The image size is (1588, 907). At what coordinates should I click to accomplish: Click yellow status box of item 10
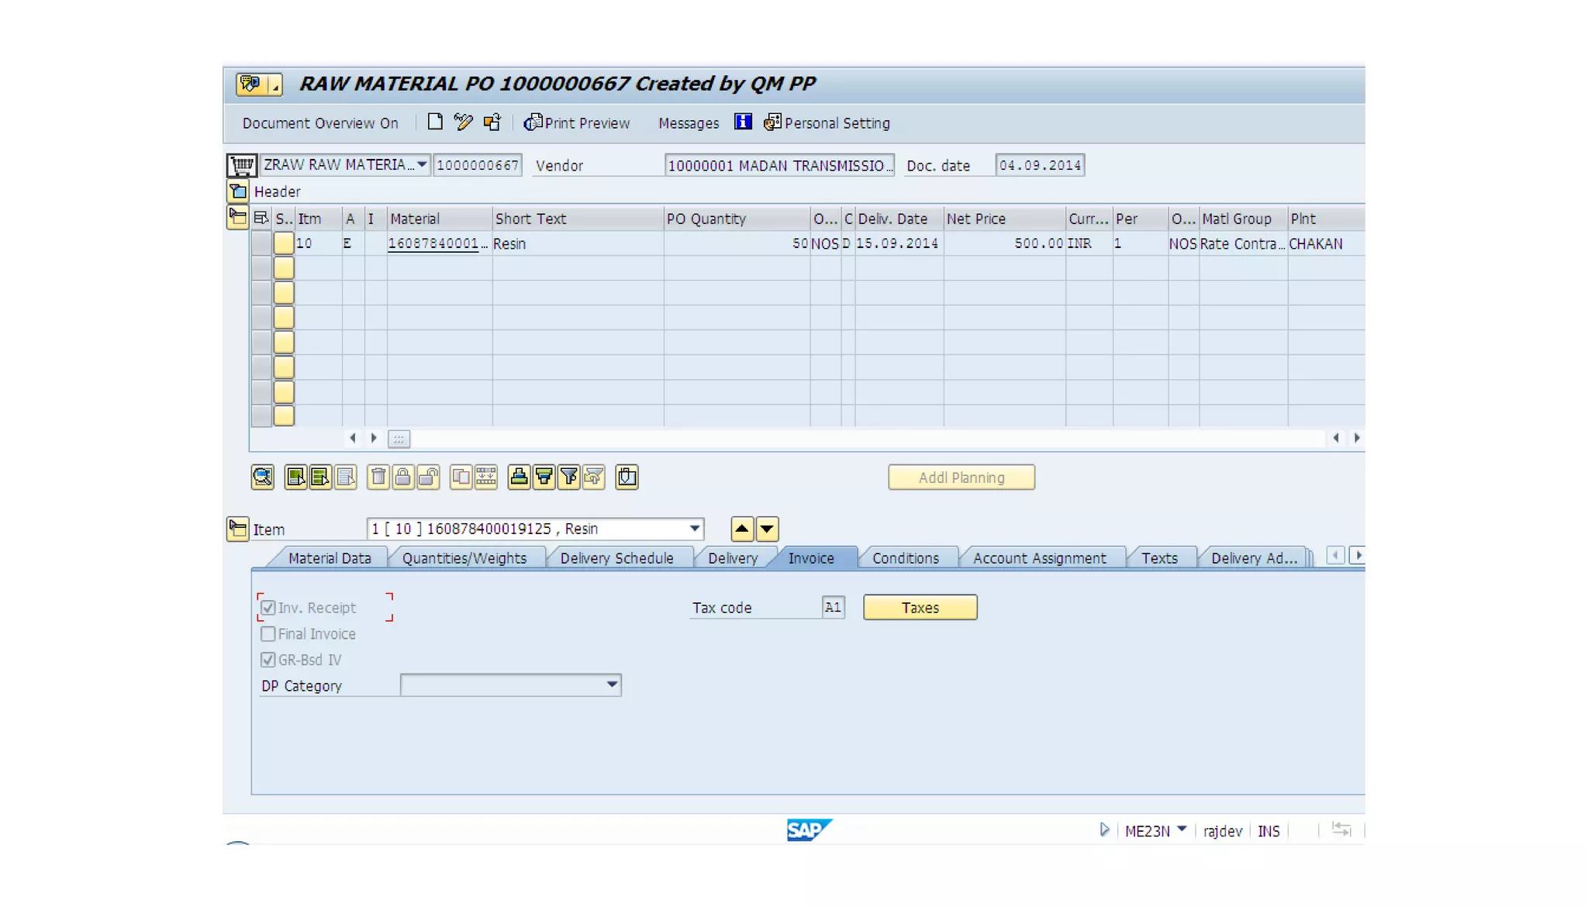[x=284, y=243]
